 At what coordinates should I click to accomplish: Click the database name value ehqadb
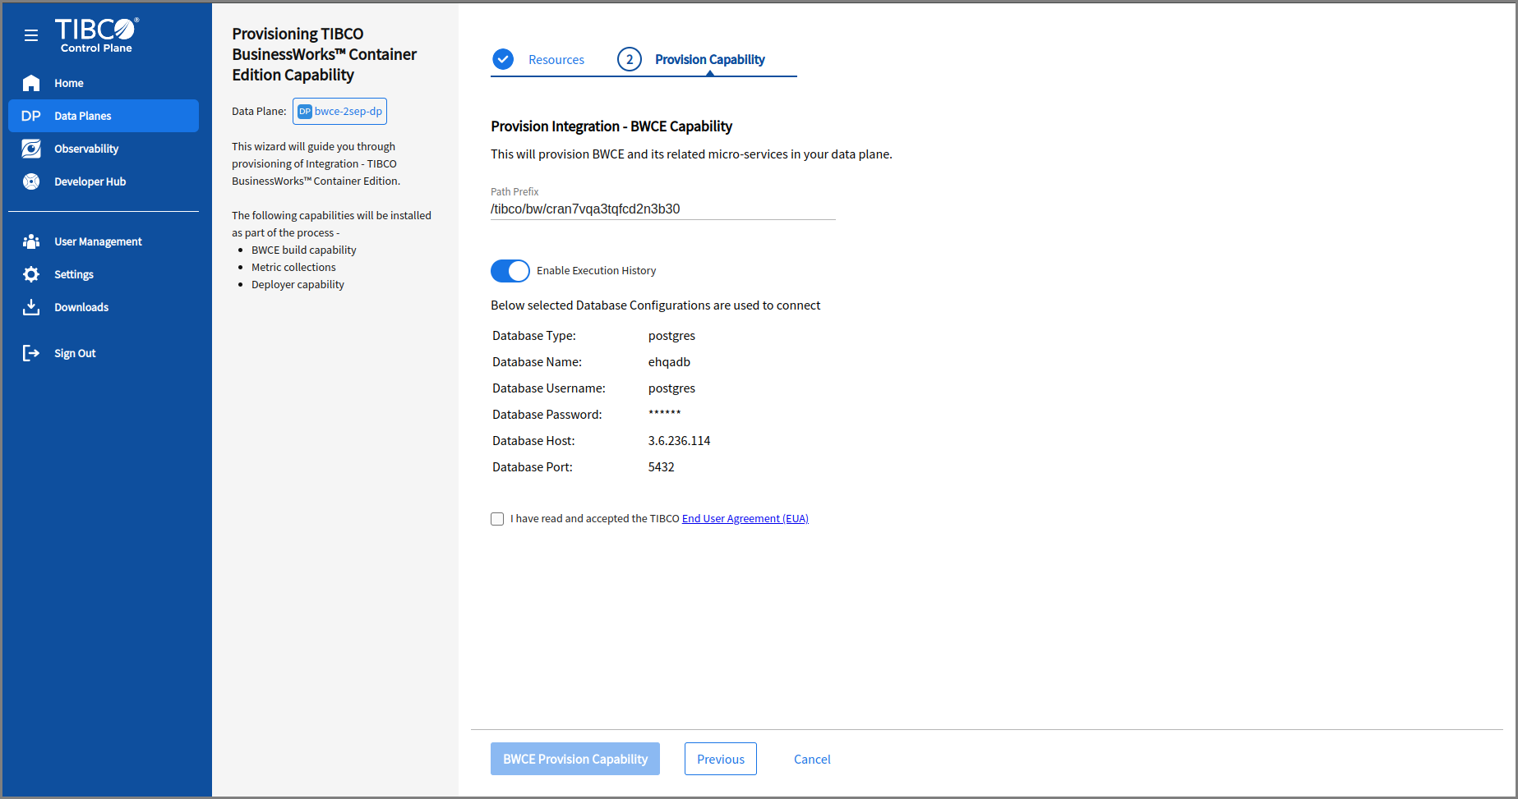(670, 362)
